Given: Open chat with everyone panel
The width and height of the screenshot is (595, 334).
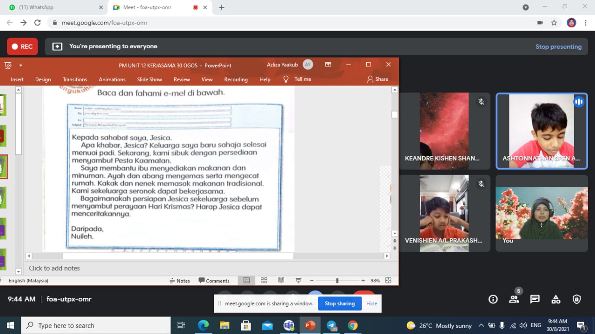Looking at the screenshot, I should coord(535,299).
